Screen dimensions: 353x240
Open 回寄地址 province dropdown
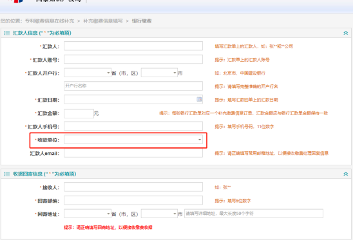point(88,214)
